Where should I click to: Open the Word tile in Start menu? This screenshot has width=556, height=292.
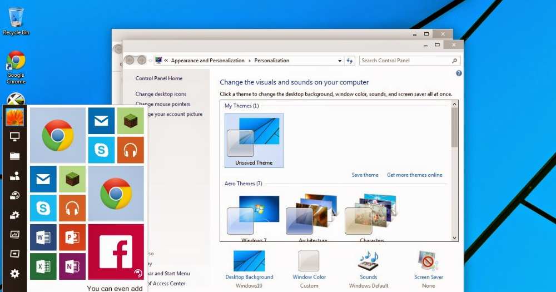(43, 237)
